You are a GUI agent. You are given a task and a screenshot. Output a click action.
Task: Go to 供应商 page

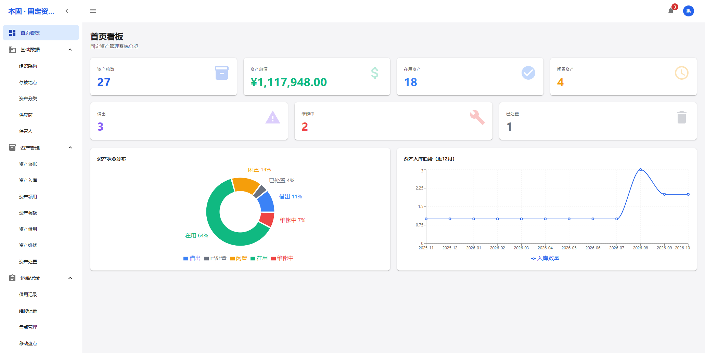click(41, 115)
